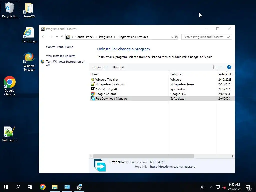This screenshot has width=256, height=192.
Task: Click the Back arrow in Programs and Features
Action: click(x=44, y=37)
